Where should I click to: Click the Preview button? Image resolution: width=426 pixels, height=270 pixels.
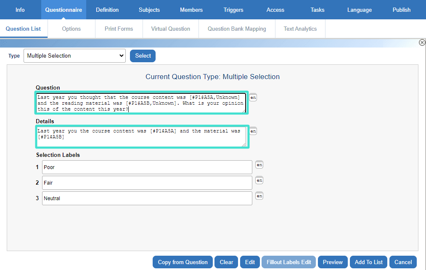tap(333, 262)
